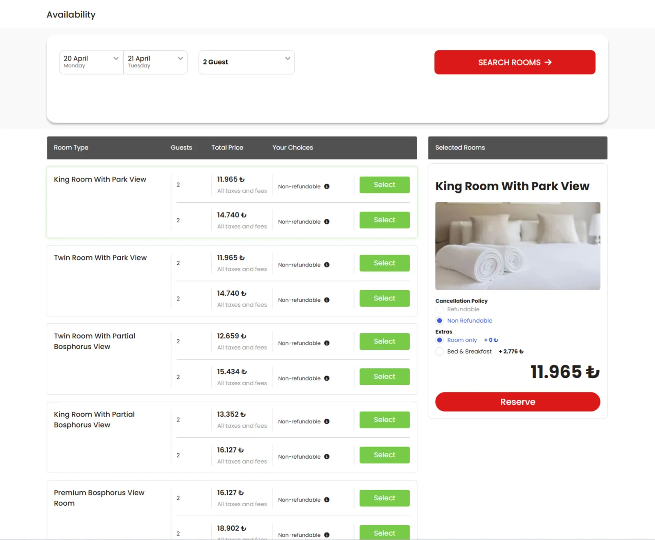This screenshot has width=655, height=540.
Task: Choose the Refundable cancellation policy option
Action: 440,309
